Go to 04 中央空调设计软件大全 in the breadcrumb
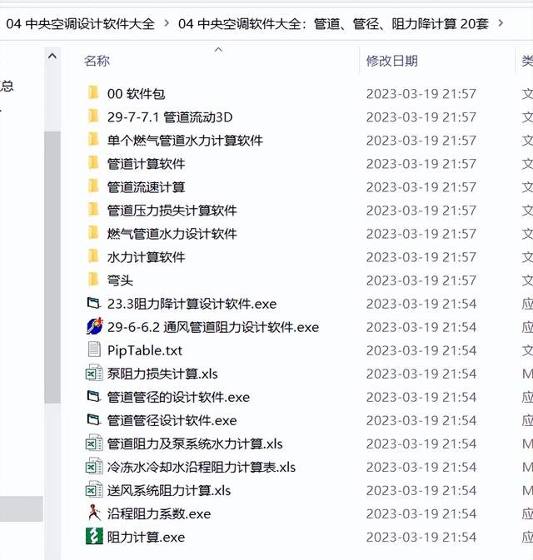533x560 pixels. [x=81, y=24]
